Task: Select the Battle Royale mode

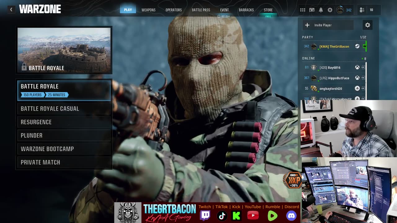Action: [64, 90]
